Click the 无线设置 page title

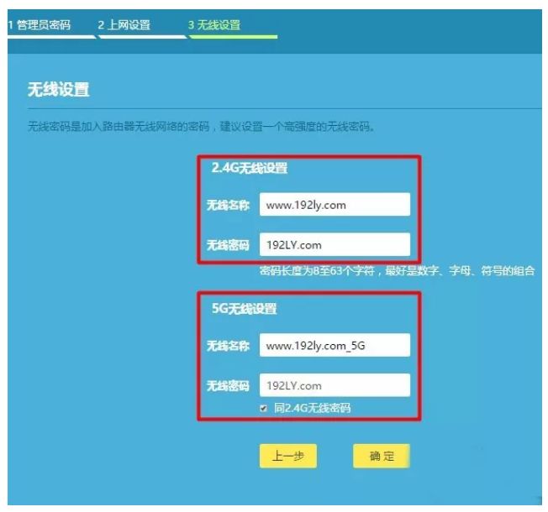click(x=59, y=90)
